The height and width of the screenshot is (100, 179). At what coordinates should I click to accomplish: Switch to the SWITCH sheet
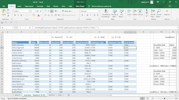[x=52, y=95]
